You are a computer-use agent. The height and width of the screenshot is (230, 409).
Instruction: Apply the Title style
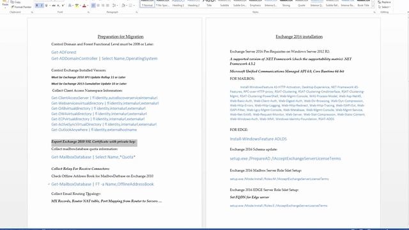[x=209, y=4]
